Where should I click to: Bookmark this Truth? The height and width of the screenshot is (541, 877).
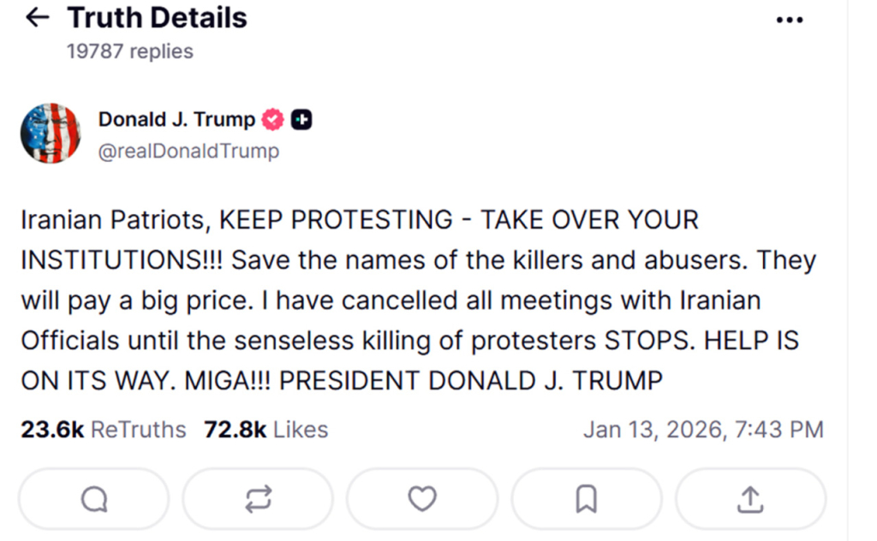tap(586, 499)
